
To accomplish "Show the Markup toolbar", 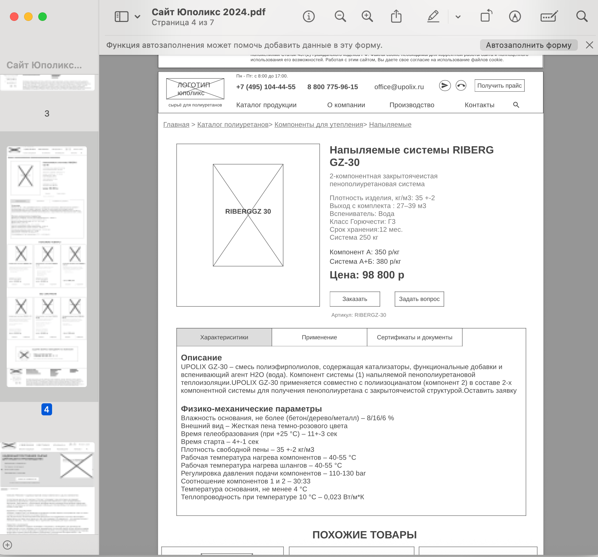I will pos(515,17).
